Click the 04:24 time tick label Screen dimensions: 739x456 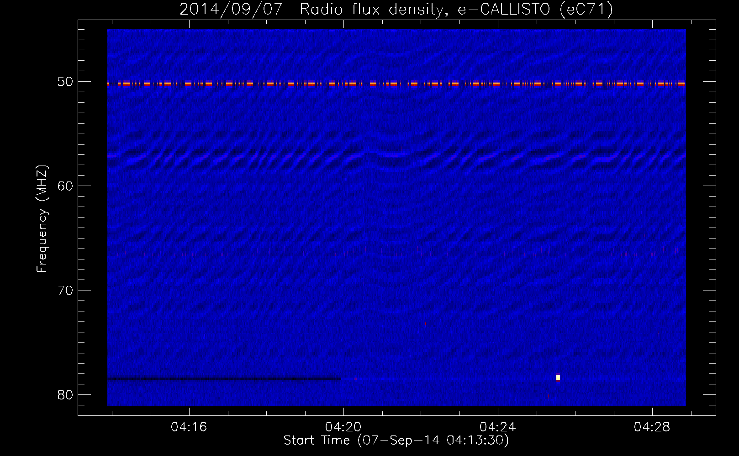(497, 427)
